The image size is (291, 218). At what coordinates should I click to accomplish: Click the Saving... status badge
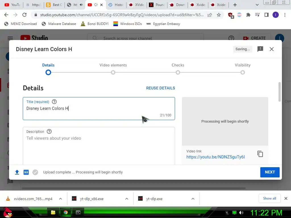pos(243,49)
